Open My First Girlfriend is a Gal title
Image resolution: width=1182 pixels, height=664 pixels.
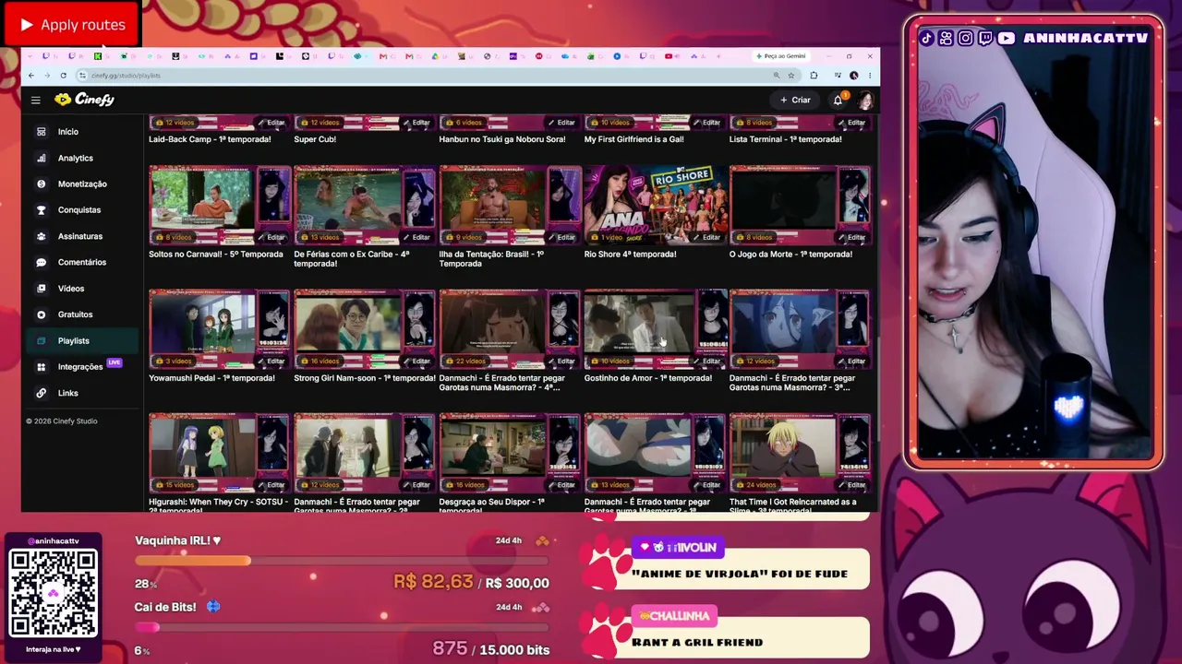click(x=633, y=139)
